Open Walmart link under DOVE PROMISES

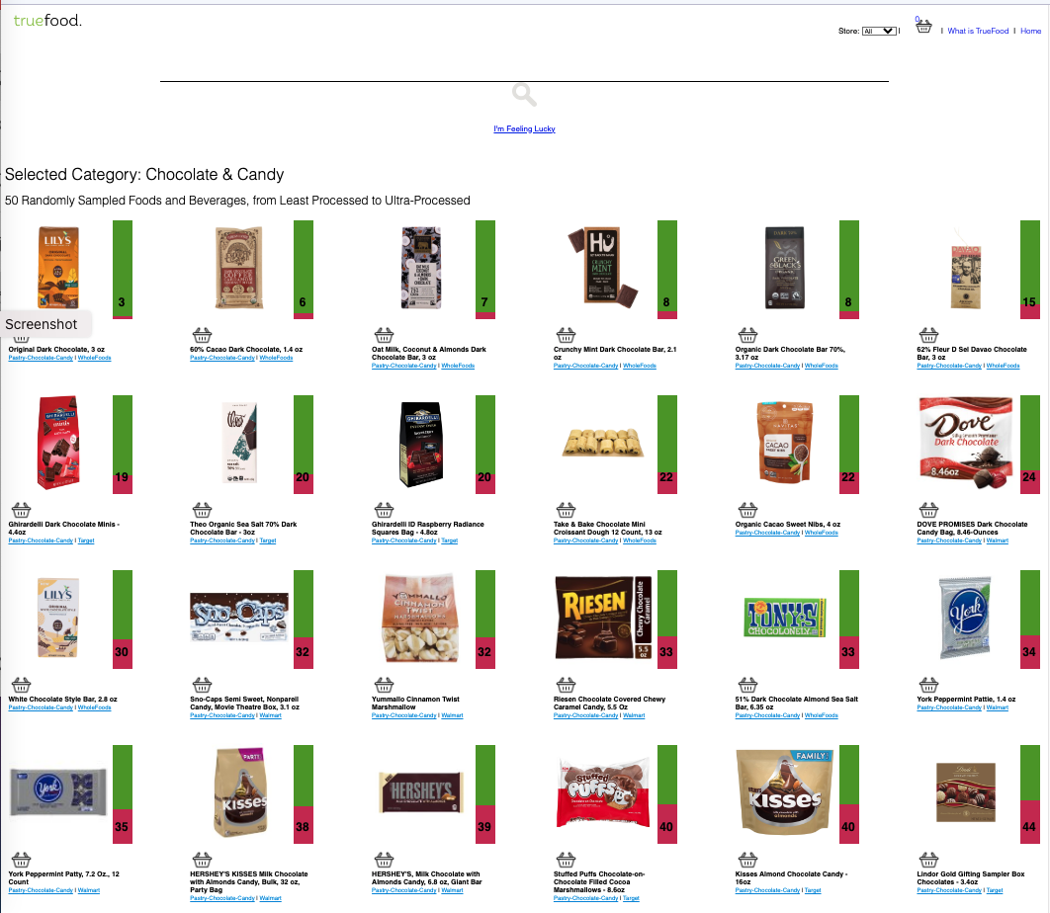pyautogui.click(x=997, y=540)
